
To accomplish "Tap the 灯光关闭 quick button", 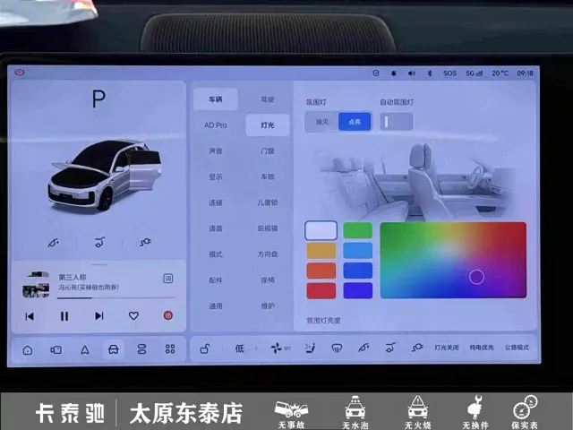I will tap(446, 348).
